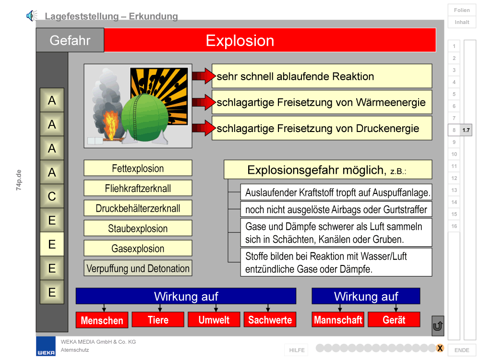Go to slide 4
This screenshot has height=360, width=480.
point(454,82)
